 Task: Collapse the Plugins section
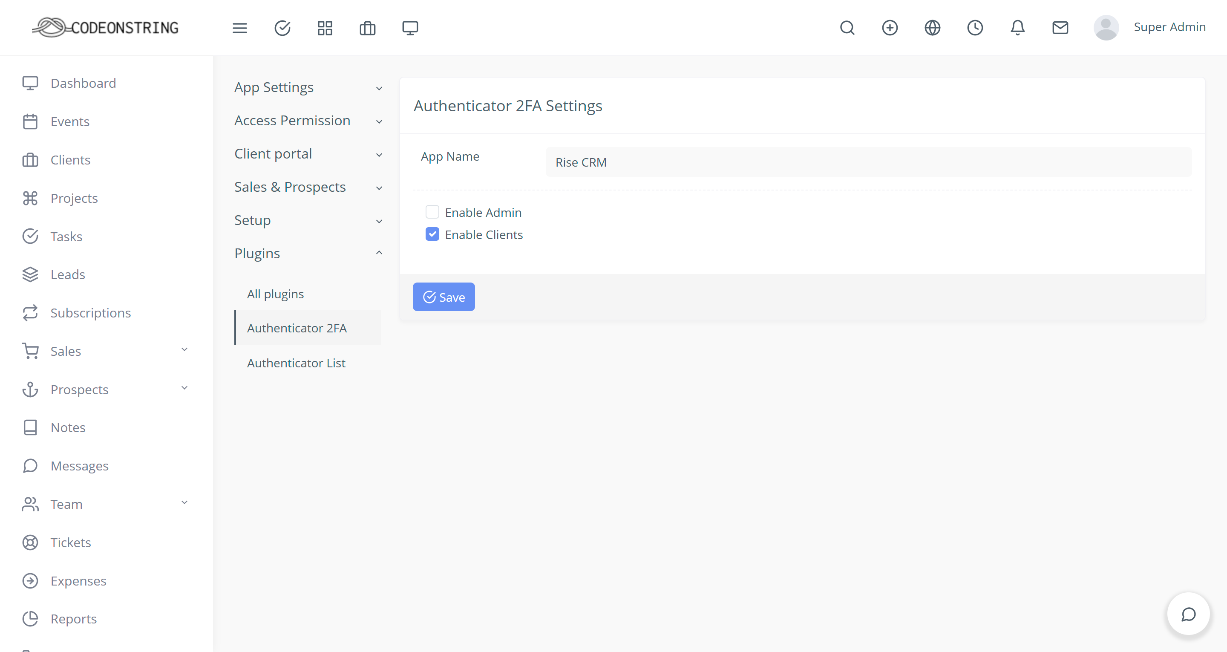tap(308, 253)
